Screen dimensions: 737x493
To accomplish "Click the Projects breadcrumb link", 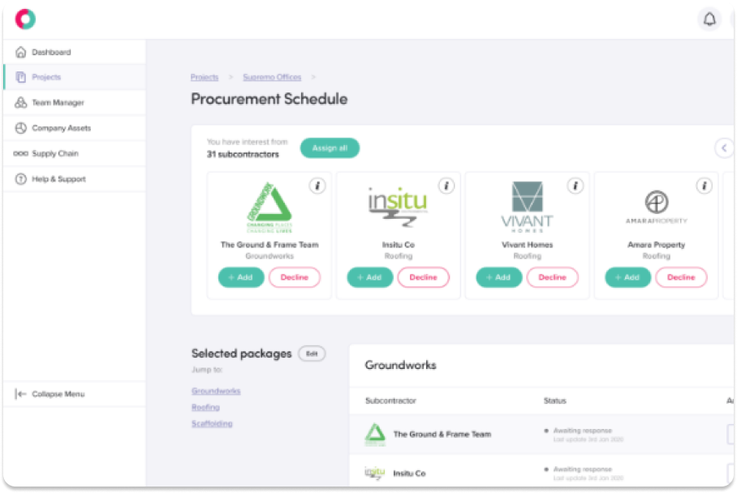I will coord(205,77).
